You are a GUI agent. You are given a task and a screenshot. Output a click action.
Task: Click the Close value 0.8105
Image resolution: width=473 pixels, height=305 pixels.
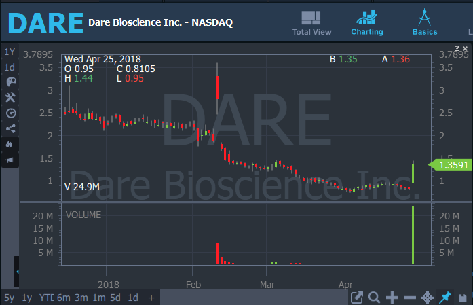[140, 69]
